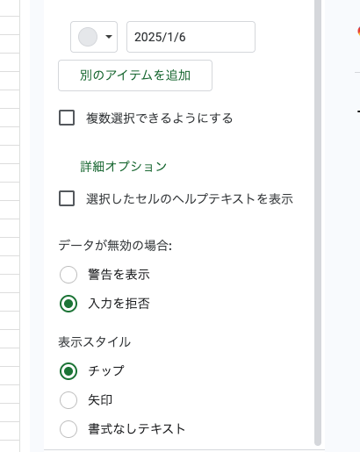Click the spreadsheet grid beside the panel

tap(10, 226)
